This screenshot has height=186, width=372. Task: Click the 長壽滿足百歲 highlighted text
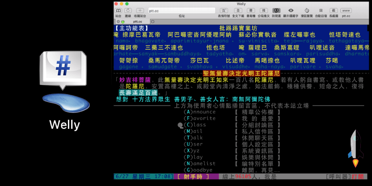[138, 93]
